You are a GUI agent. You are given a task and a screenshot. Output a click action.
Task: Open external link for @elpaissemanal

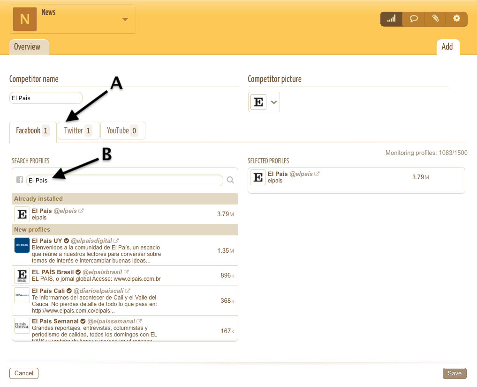[x=139, y=321]
